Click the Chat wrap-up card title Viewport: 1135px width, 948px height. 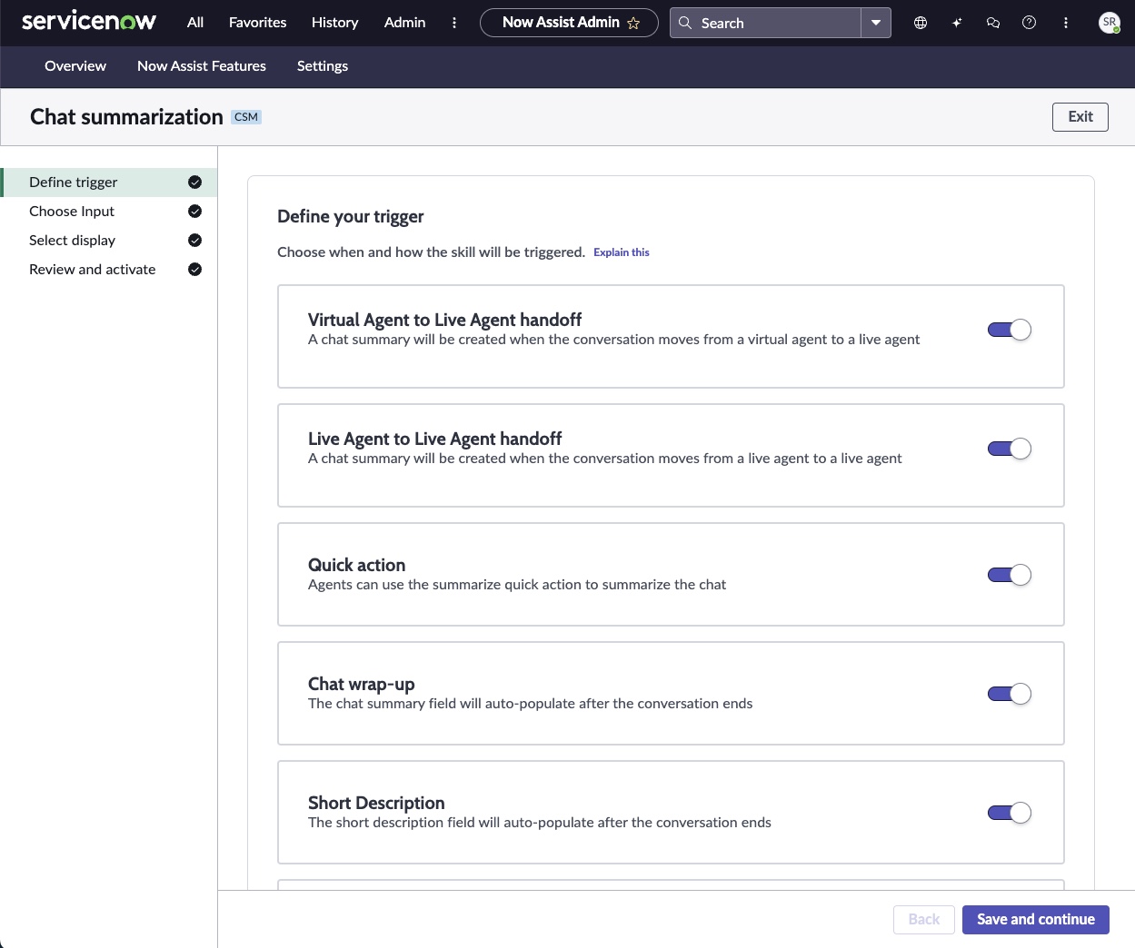pos(362,684)
